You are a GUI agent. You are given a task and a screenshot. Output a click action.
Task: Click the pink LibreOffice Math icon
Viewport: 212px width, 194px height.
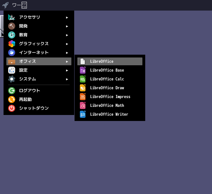[83, 105]
